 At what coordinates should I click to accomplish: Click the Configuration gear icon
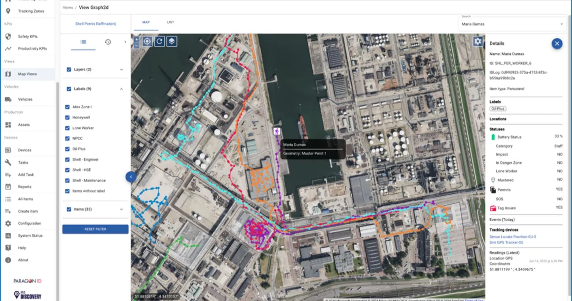click(x=8, y=223)
